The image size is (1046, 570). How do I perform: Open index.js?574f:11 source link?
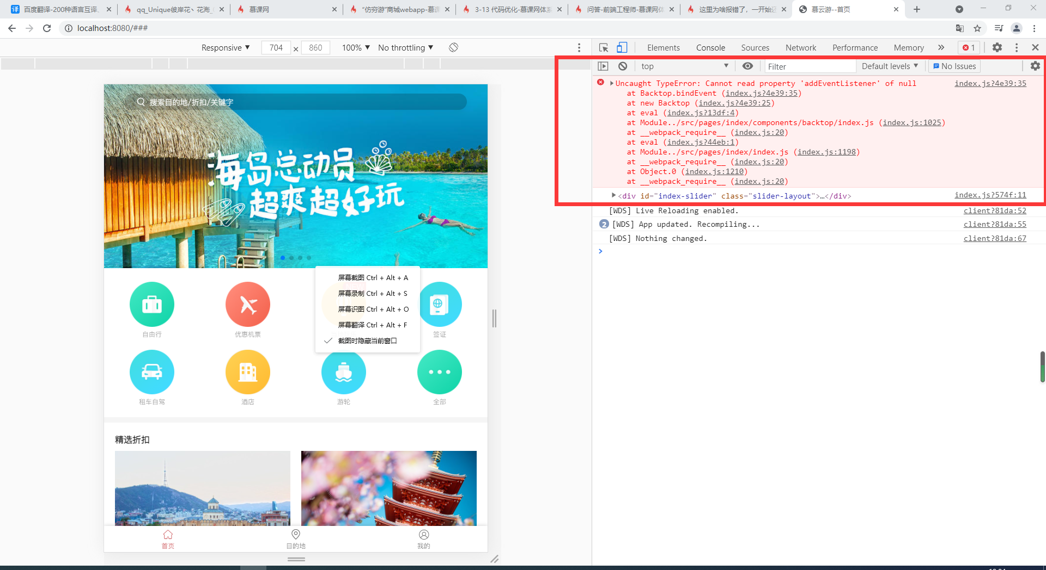coord(990,195)
